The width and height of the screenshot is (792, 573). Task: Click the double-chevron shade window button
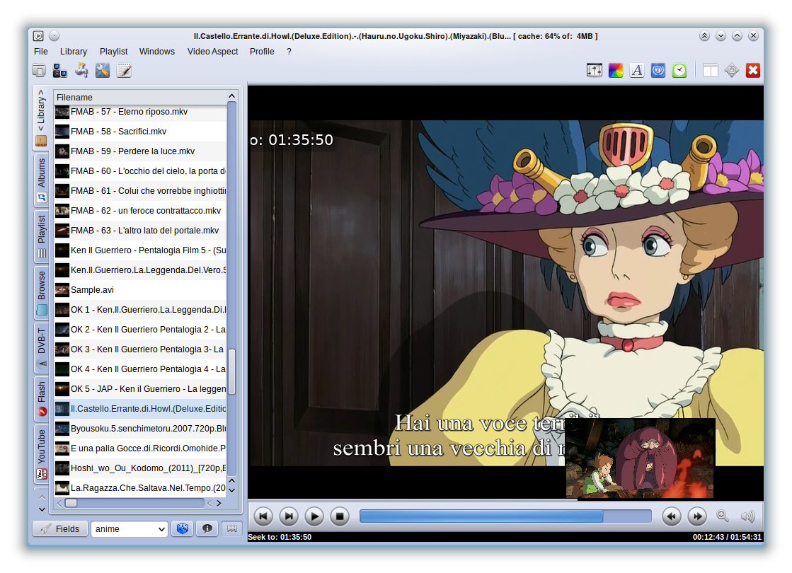(x=705, y=36)
